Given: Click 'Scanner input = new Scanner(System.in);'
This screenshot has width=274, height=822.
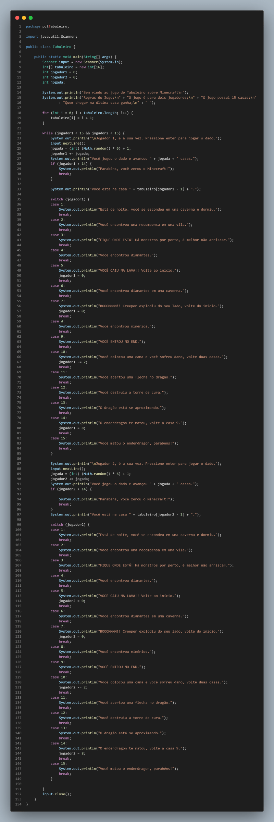Looking at the screenshot, I should pyautogui.click(x=83, y=62).
